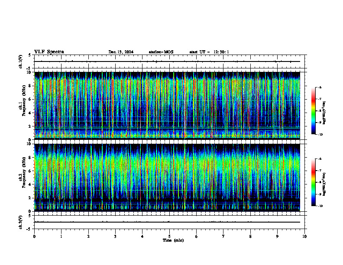Select the "start UT = 12:30: 1" text
The width and height of the screenshot is (343, 265).
pyautogui.click(x=209, y=52)
